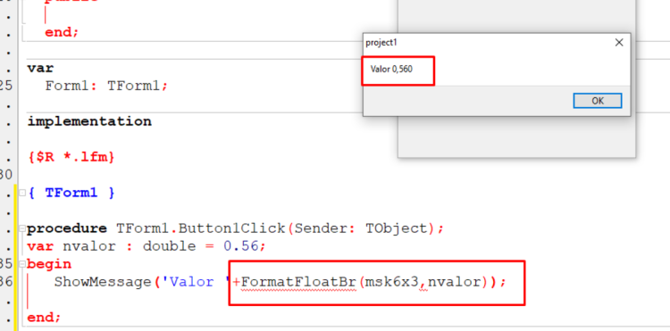The width and height of the screenshot is (670, 331).
Task: Collapse the Button1Click procedure fold
Action: coord(22,228)
